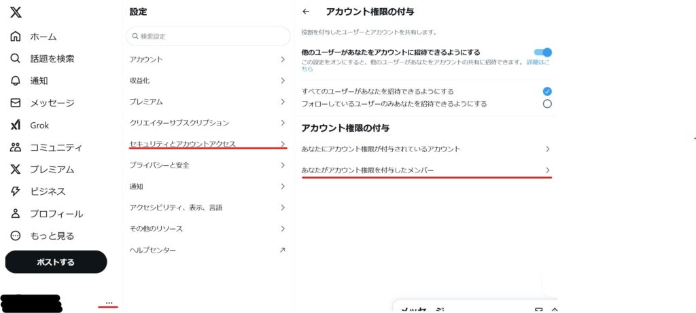
Task: Expand あなたにアカウント権限が付与されているアカウント row
Action: click(425, 149)
